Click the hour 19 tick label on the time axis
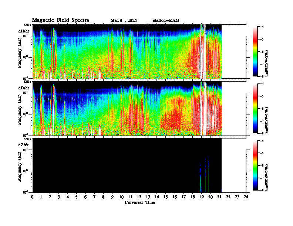This screenshot has height=226, width=293. click(x=201, y=197)
